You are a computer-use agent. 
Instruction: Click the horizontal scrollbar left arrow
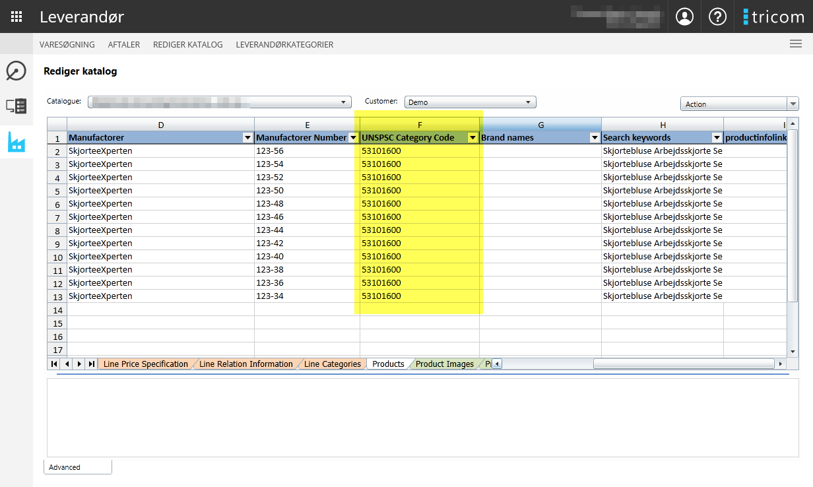pos(497,364)
